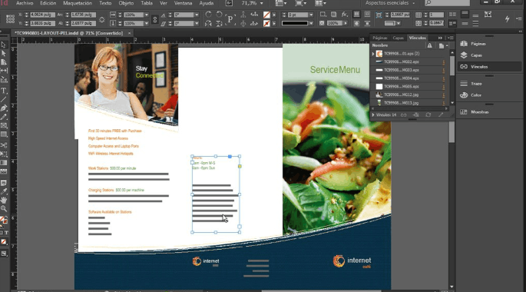Switch to the Páginas tab
526x292 pixels.
380,38
